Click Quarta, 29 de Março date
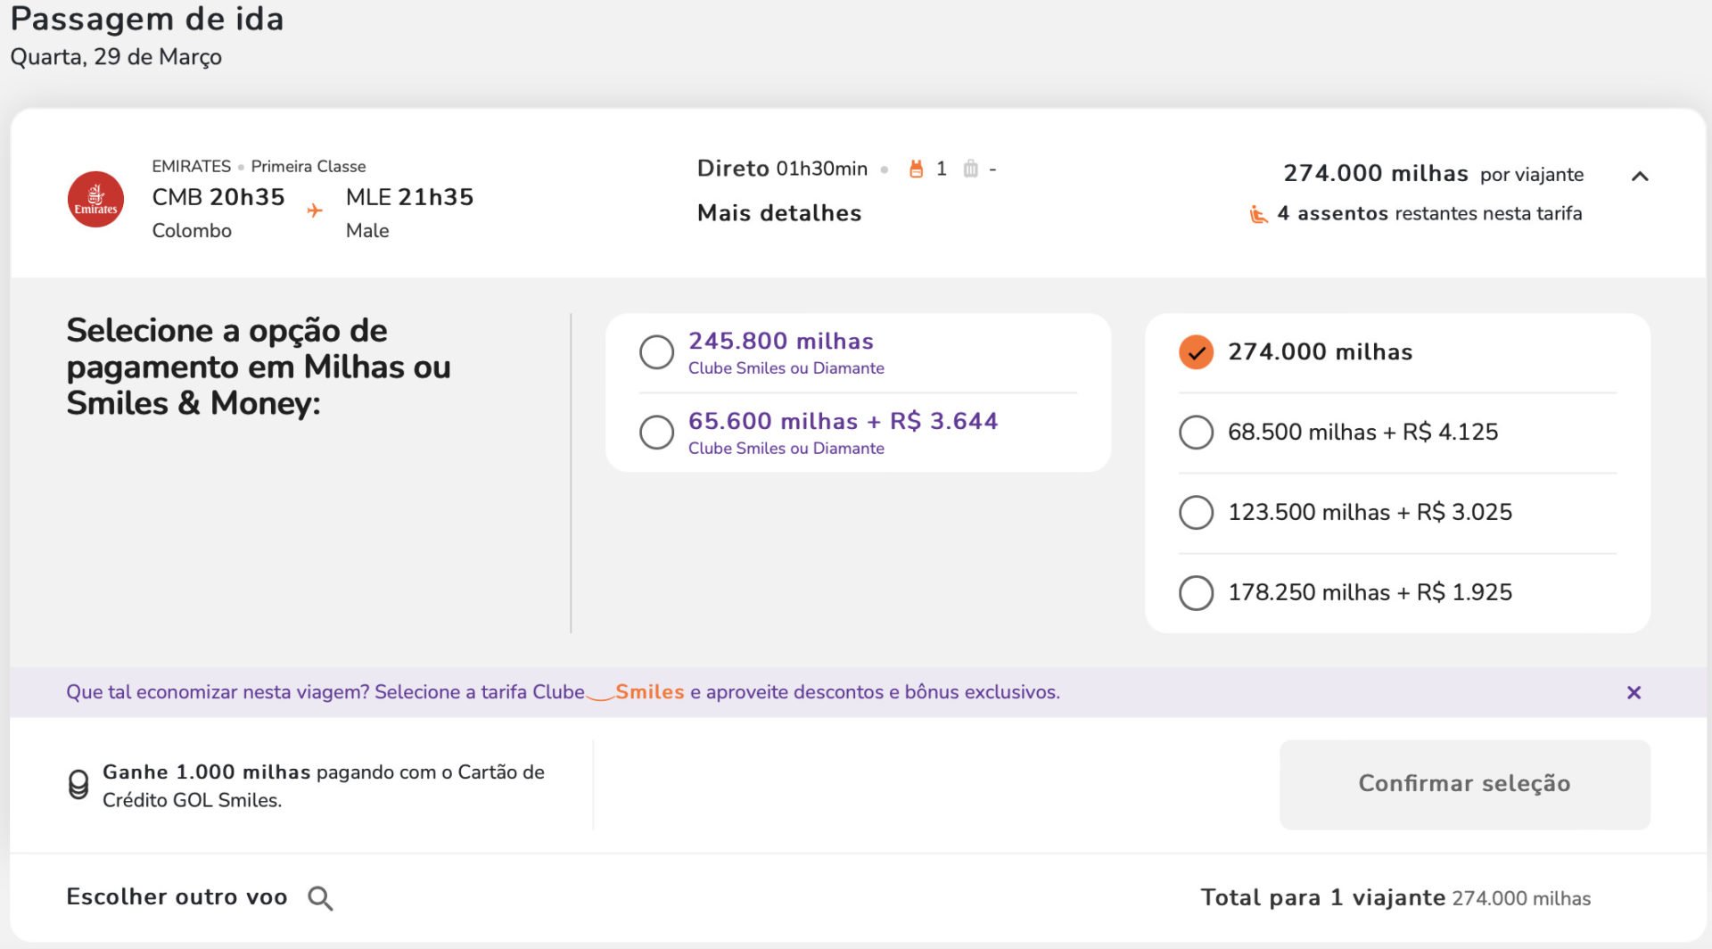Viewport: 1712px width, 949px height. click(x=116, y=57)
